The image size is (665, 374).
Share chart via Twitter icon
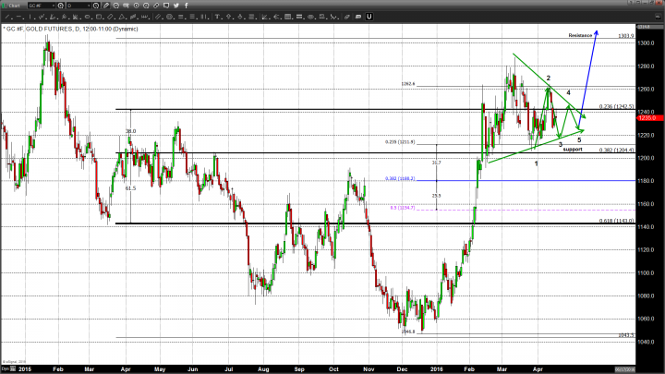(176, 6)
